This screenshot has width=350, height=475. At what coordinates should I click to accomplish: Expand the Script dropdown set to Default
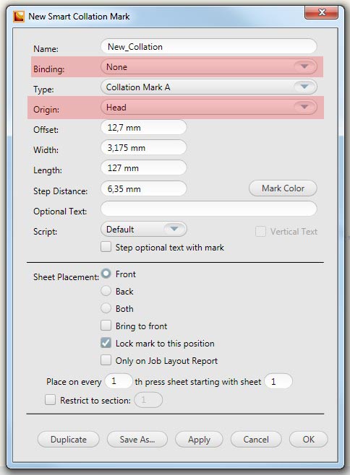(x=144, y=230)
